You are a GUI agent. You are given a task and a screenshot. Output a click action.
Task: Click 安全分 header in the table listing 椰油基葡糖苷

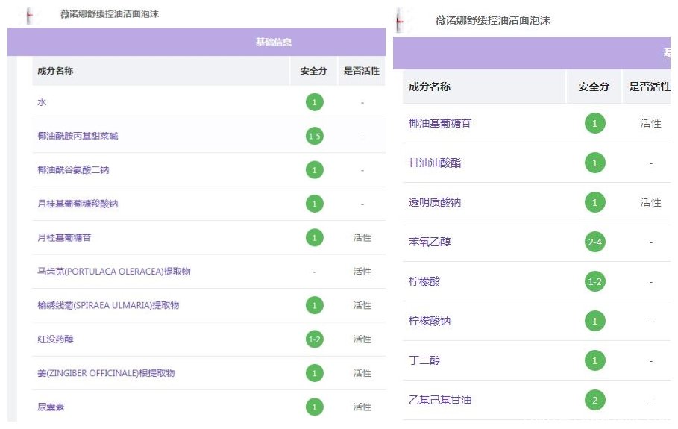(594, 87)
